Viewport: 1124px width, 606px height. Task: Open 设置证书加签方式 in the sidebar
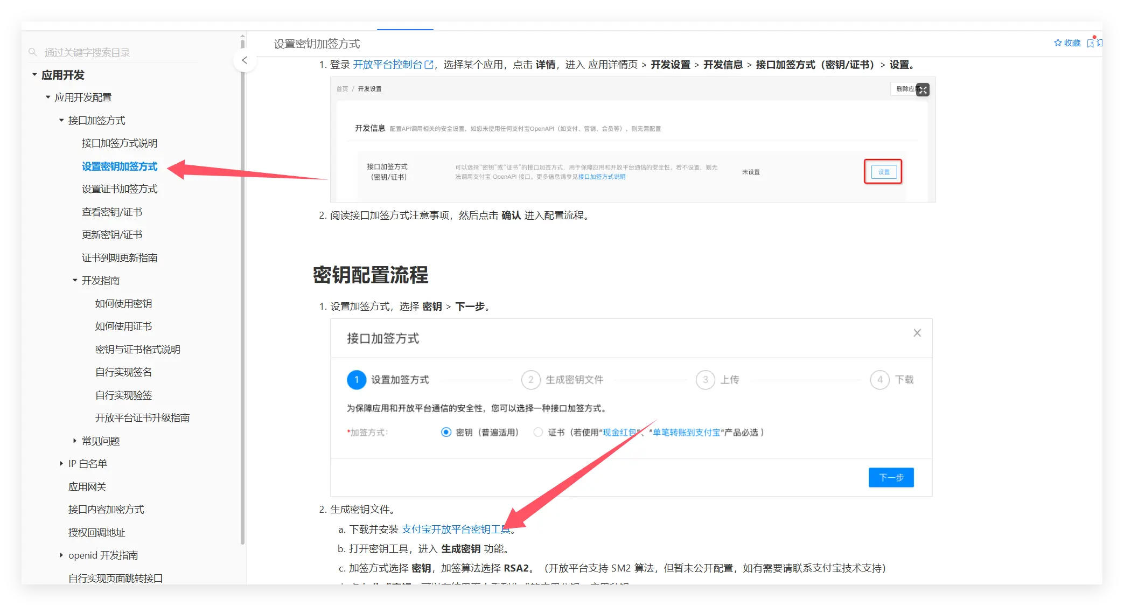click(120, 189)
